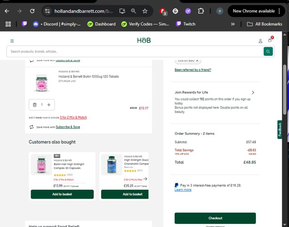Viewport: 289px width, 227px height.
Task: Click the Customers also bought heading
Action: click(x=52, y=142)
